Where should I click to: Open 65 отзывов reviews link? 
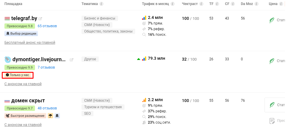tap(47, 26)
